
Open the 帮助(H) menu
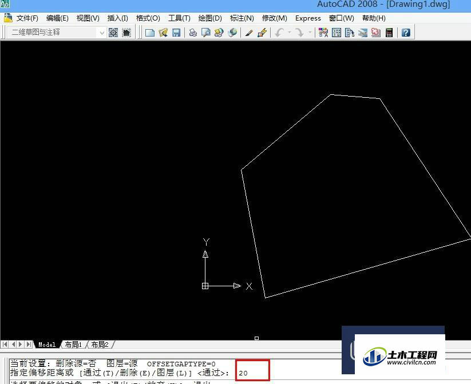tap(374, 18)
